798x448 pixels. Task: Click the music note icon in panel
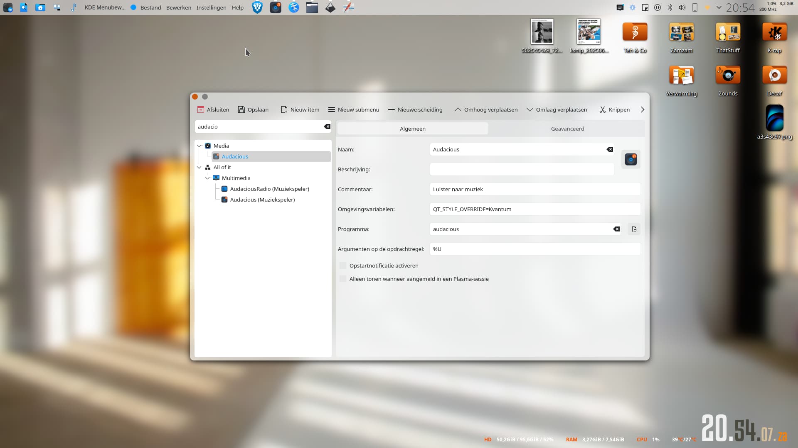pos(74,7)
